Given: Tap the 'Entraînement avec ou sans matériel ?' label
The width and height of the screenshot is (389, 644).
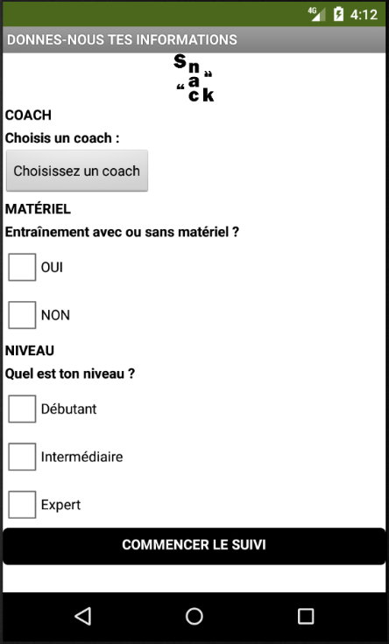Looking at the screenshot, I should [122, 232].
